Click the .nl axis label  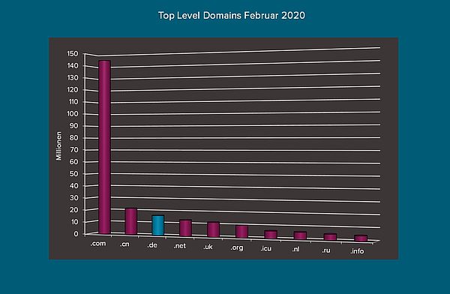pyautogui.click(x=296, y=249)
